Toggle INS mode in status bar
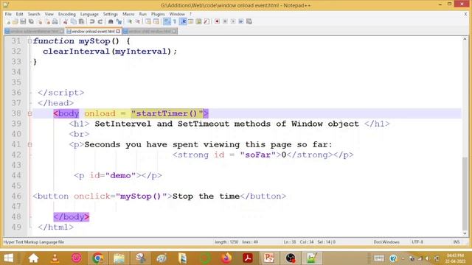 pos(457,242)
